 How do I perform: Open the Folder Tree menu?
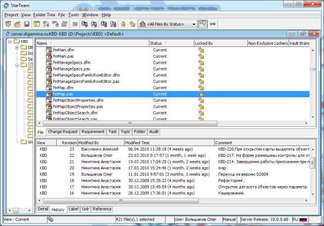click(x=44, y=15)
